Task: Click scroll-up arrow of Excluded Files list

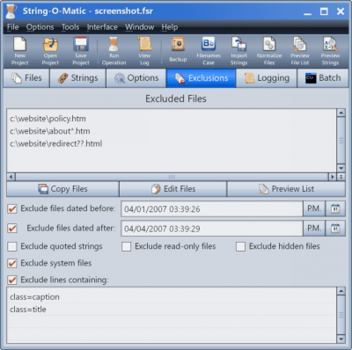Action: 341,113
